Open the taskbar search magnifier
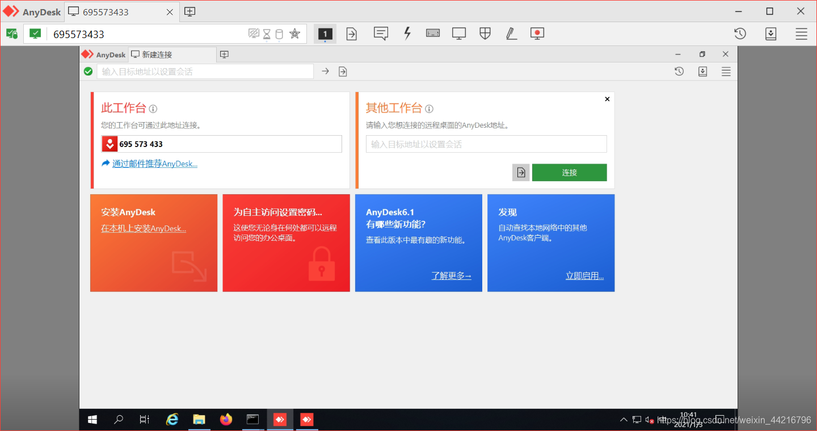Screen dimensions: 817x431 pyautogui.click(x=119, y=420)
